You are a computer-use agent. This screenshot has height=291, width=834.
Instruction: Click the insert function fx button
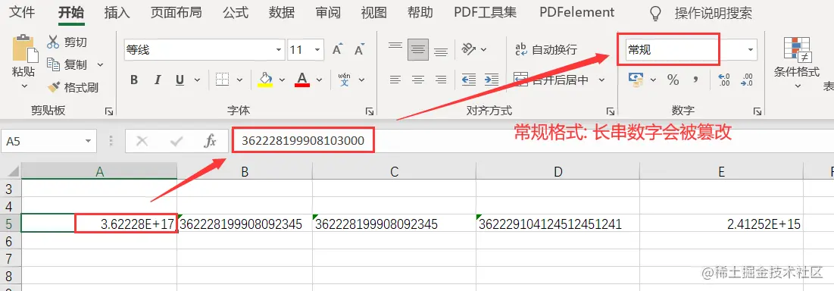pos(211,141)
